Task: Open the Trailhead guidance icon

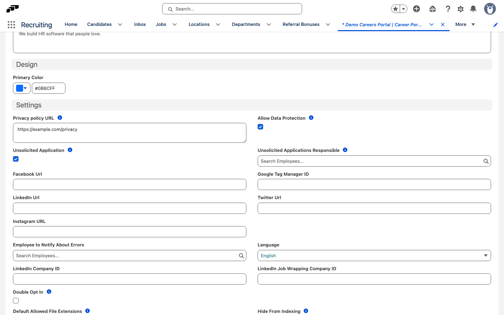Action: pos(433,9)
